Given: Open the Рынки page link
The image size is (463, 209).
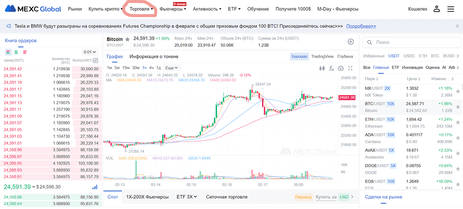Looking at the screenshot, I should [75, 9].
